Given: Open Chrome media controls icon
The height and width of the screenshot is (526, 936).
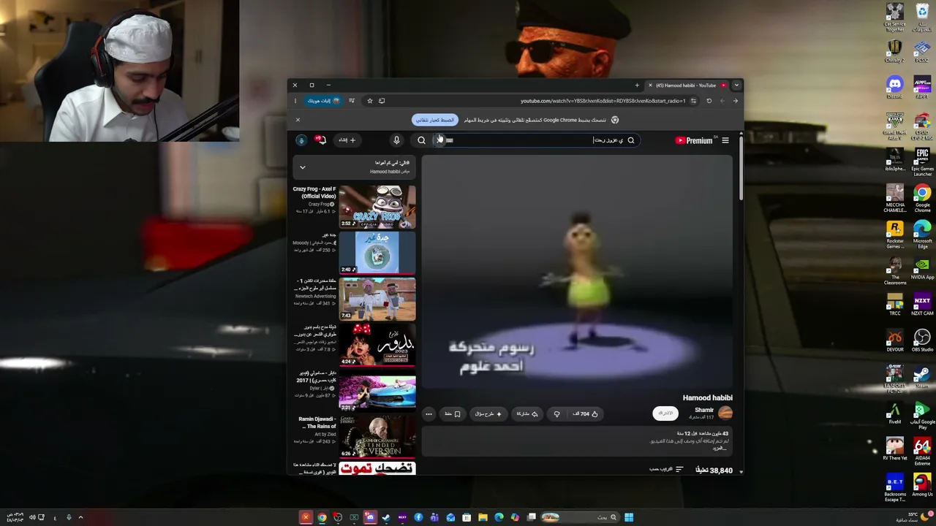Looking at the screenshot, I should 352,101.
